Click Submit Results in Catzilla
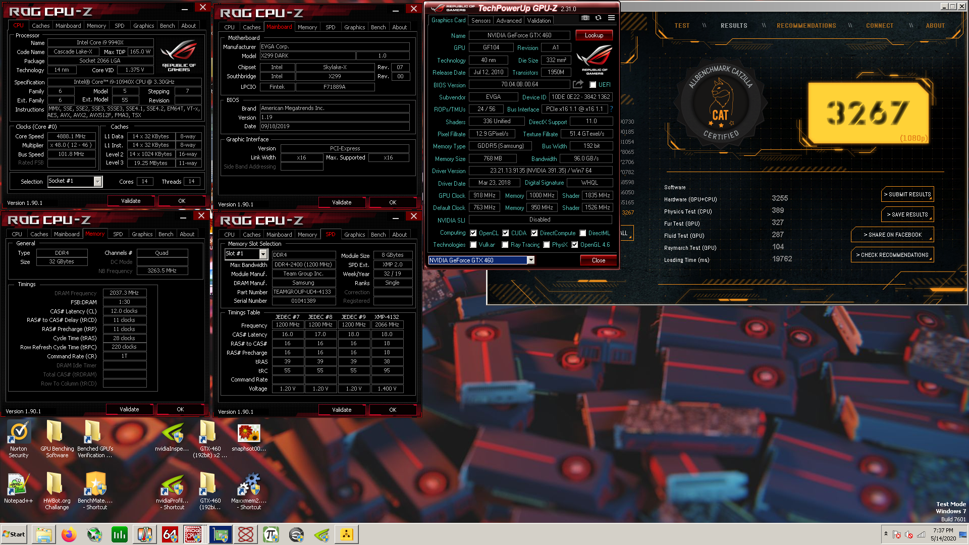Image resolution: width=969 pixels, height=545 pixels. pyautogui.click(x=907, y=194)
